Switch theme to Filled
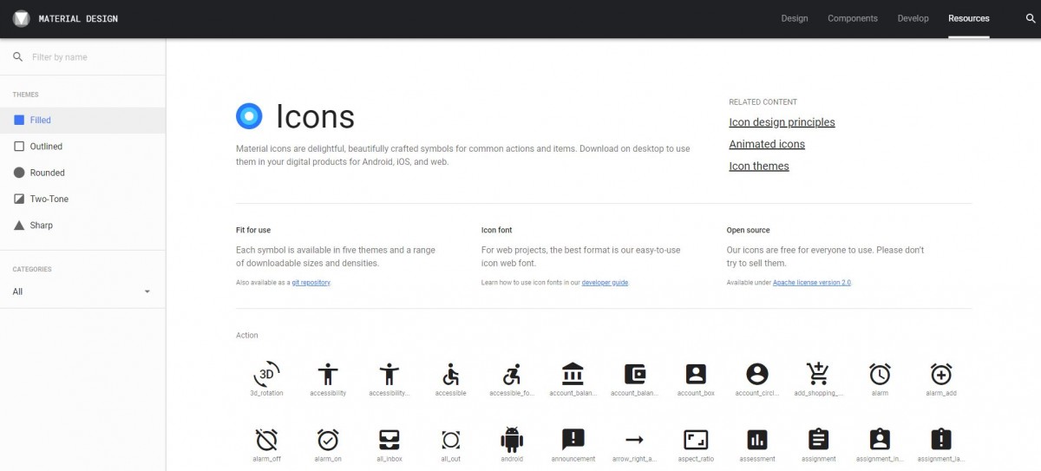Screen dimensions: 1041x471 [82, 120]
